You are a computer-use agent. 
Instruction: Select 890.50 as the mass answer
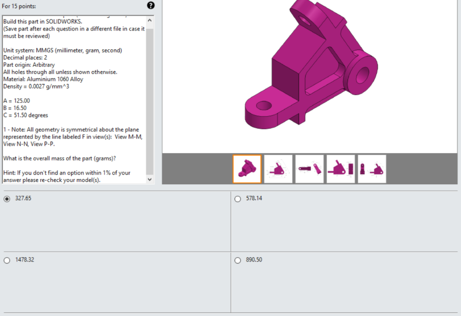pos(238,260)
